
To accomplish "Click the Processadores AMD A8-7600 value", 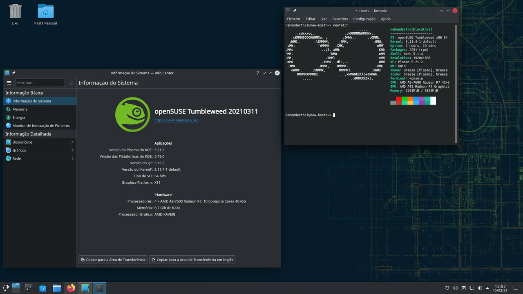I will [200, 201].
